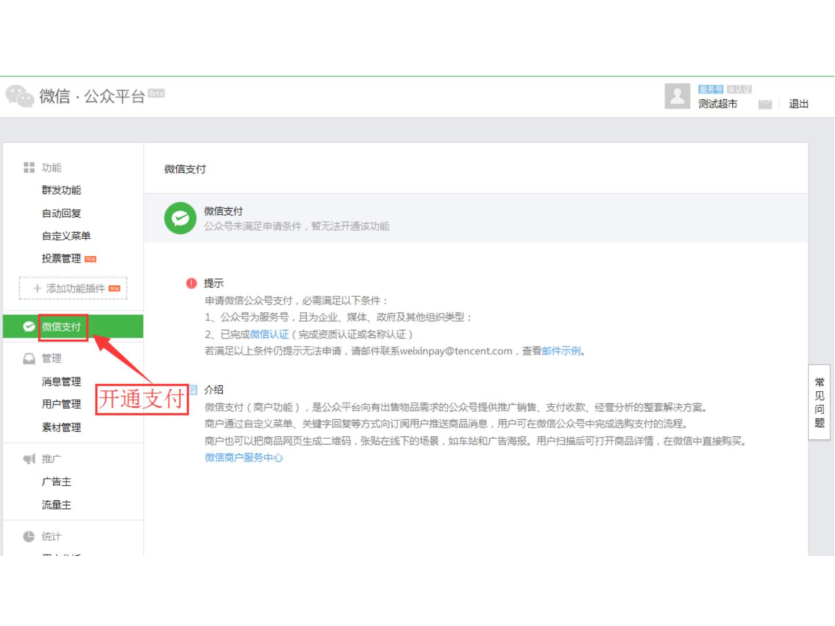Click the 统计 pie chart icon
This screenshot has width=835, height=626.
29,537
